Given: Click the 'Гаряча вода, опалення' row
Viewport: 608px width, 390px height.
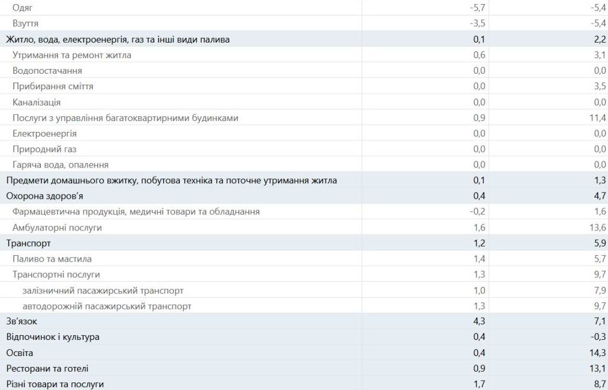Looking at the screenshot, I should click(x=61, y=165).
